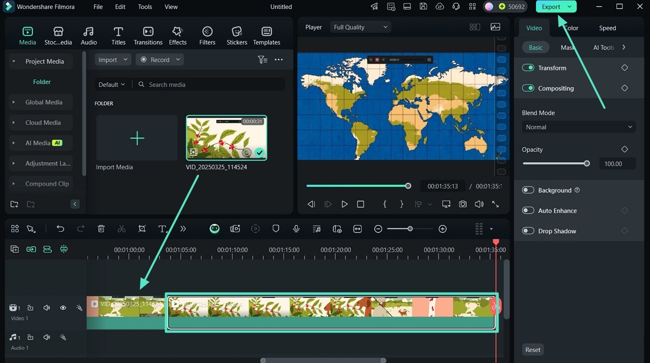Open the Default sort dropdown

pyautogui.click(x=111, y=84)
